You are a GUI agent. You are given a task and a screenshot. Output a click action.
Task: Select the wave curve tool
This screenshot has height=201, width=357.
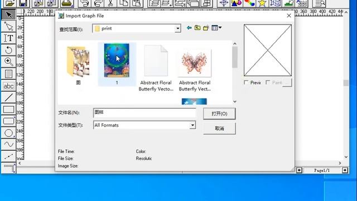9,144
